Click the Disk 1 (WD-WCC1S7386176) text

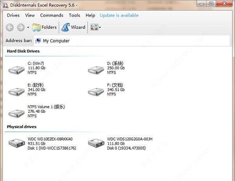coord(52,148)
